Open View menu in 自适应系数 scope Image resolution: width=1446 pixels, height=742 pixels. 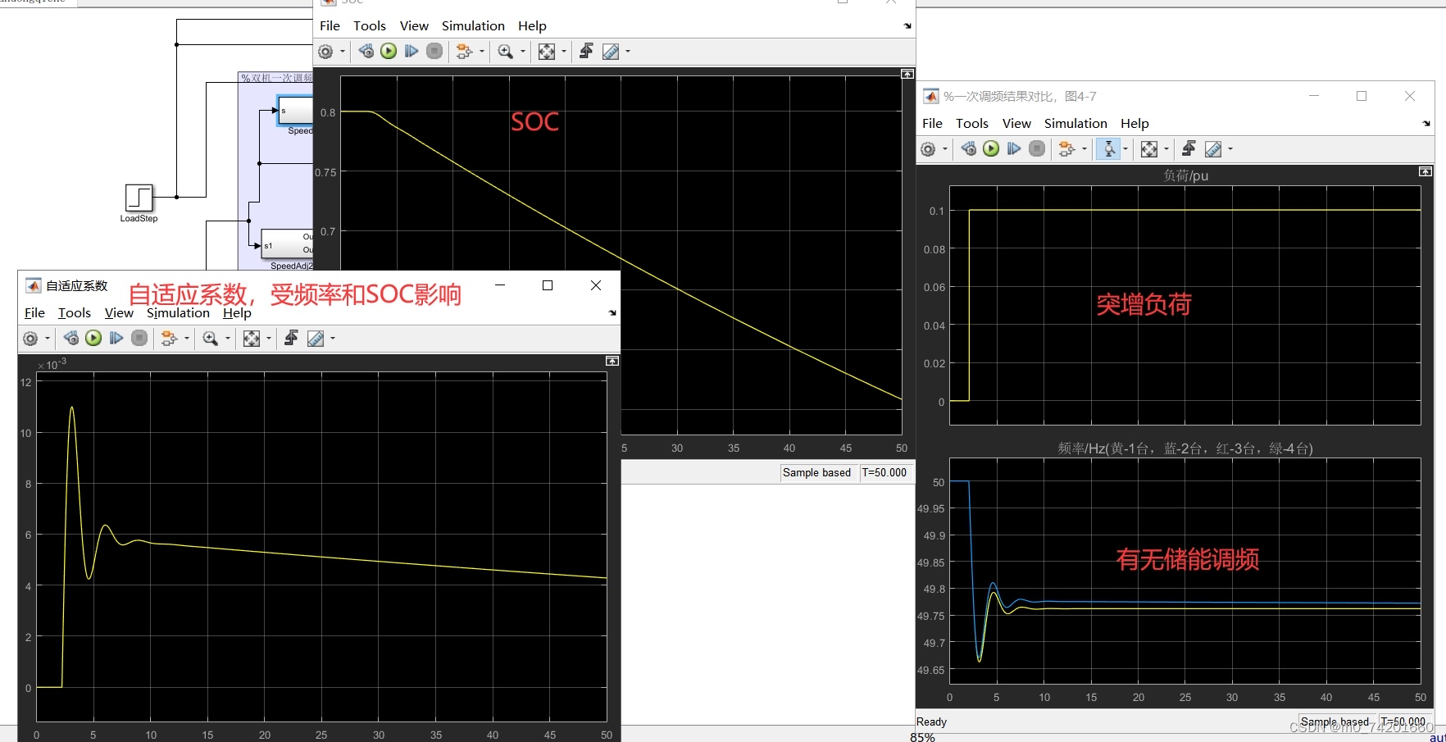point(119,313)
